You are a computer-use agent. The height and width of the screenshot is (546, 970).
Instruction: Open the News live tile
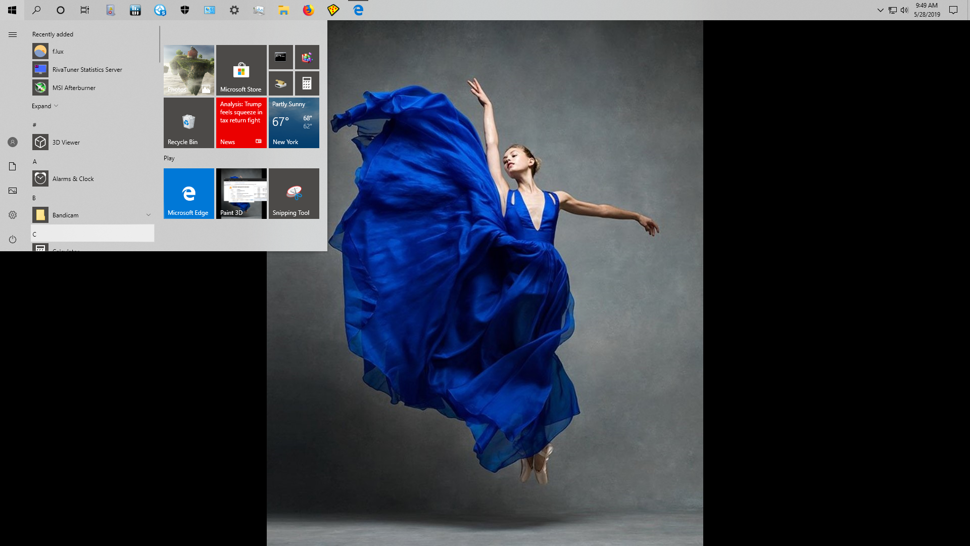point(241,123)
